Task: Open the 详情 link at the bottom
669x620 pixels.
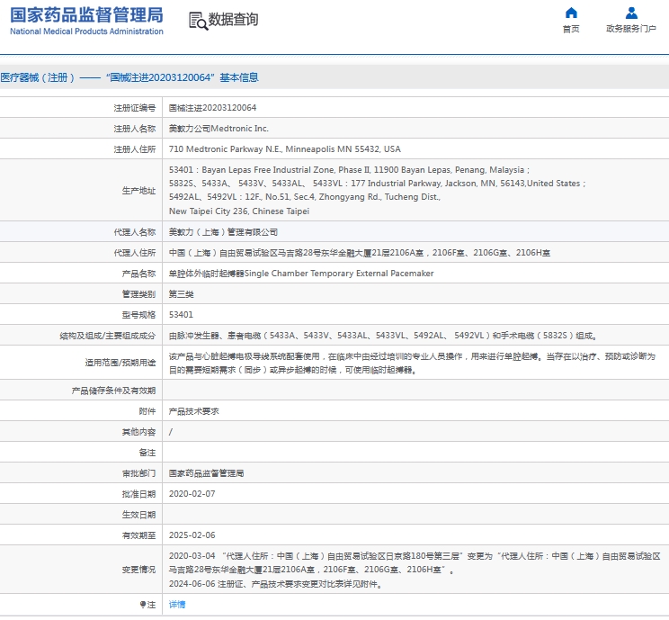Action: pyautogui.click(x=177, y=604)
